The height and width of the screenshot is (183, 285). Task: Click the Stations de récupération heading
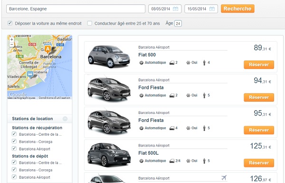37,128
